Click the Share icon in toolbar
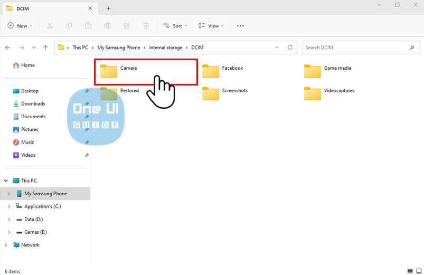 click(x=127, y=25)
